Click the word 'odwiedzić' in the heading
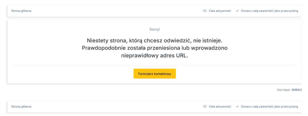308x116 pixels. click(x=179, y=41)
